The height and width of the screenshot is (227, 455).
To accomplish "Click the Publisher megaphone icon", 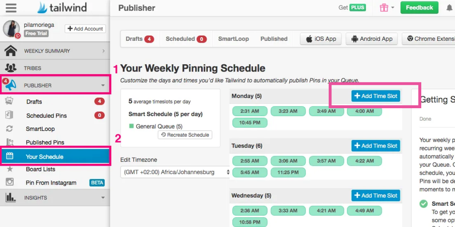I will [11, 85].
